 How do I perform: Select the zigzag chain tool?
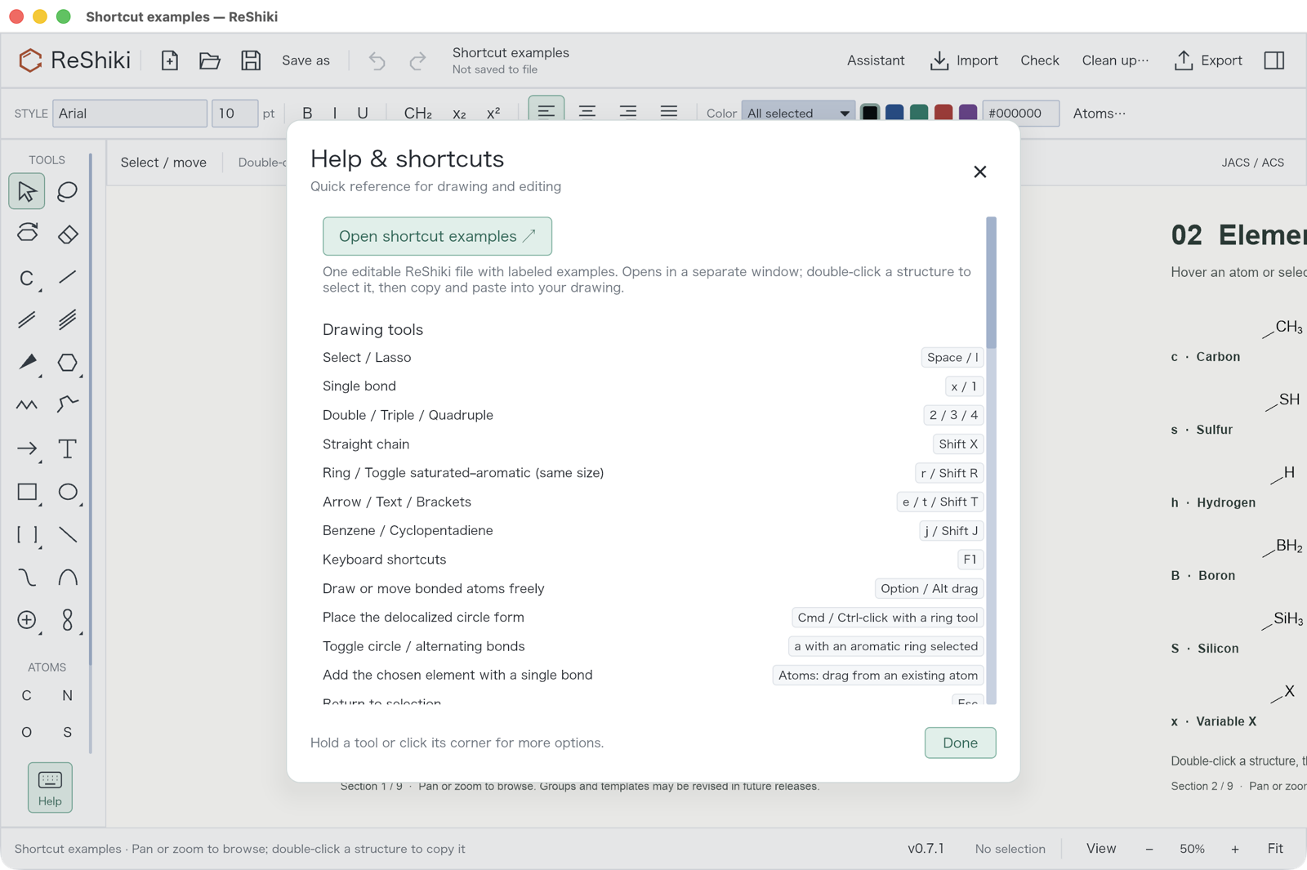pyautogui.click(x=27, y=404)
